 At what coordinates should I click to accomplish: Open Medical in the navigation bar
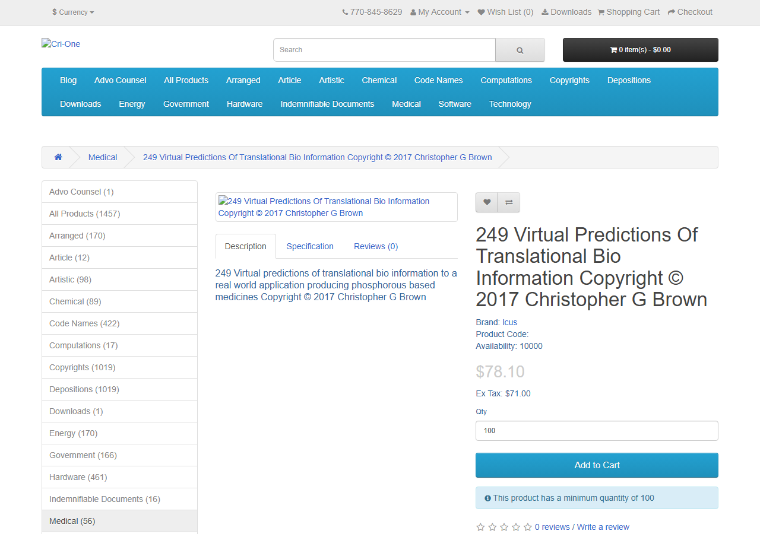click(x=406, y=104)
